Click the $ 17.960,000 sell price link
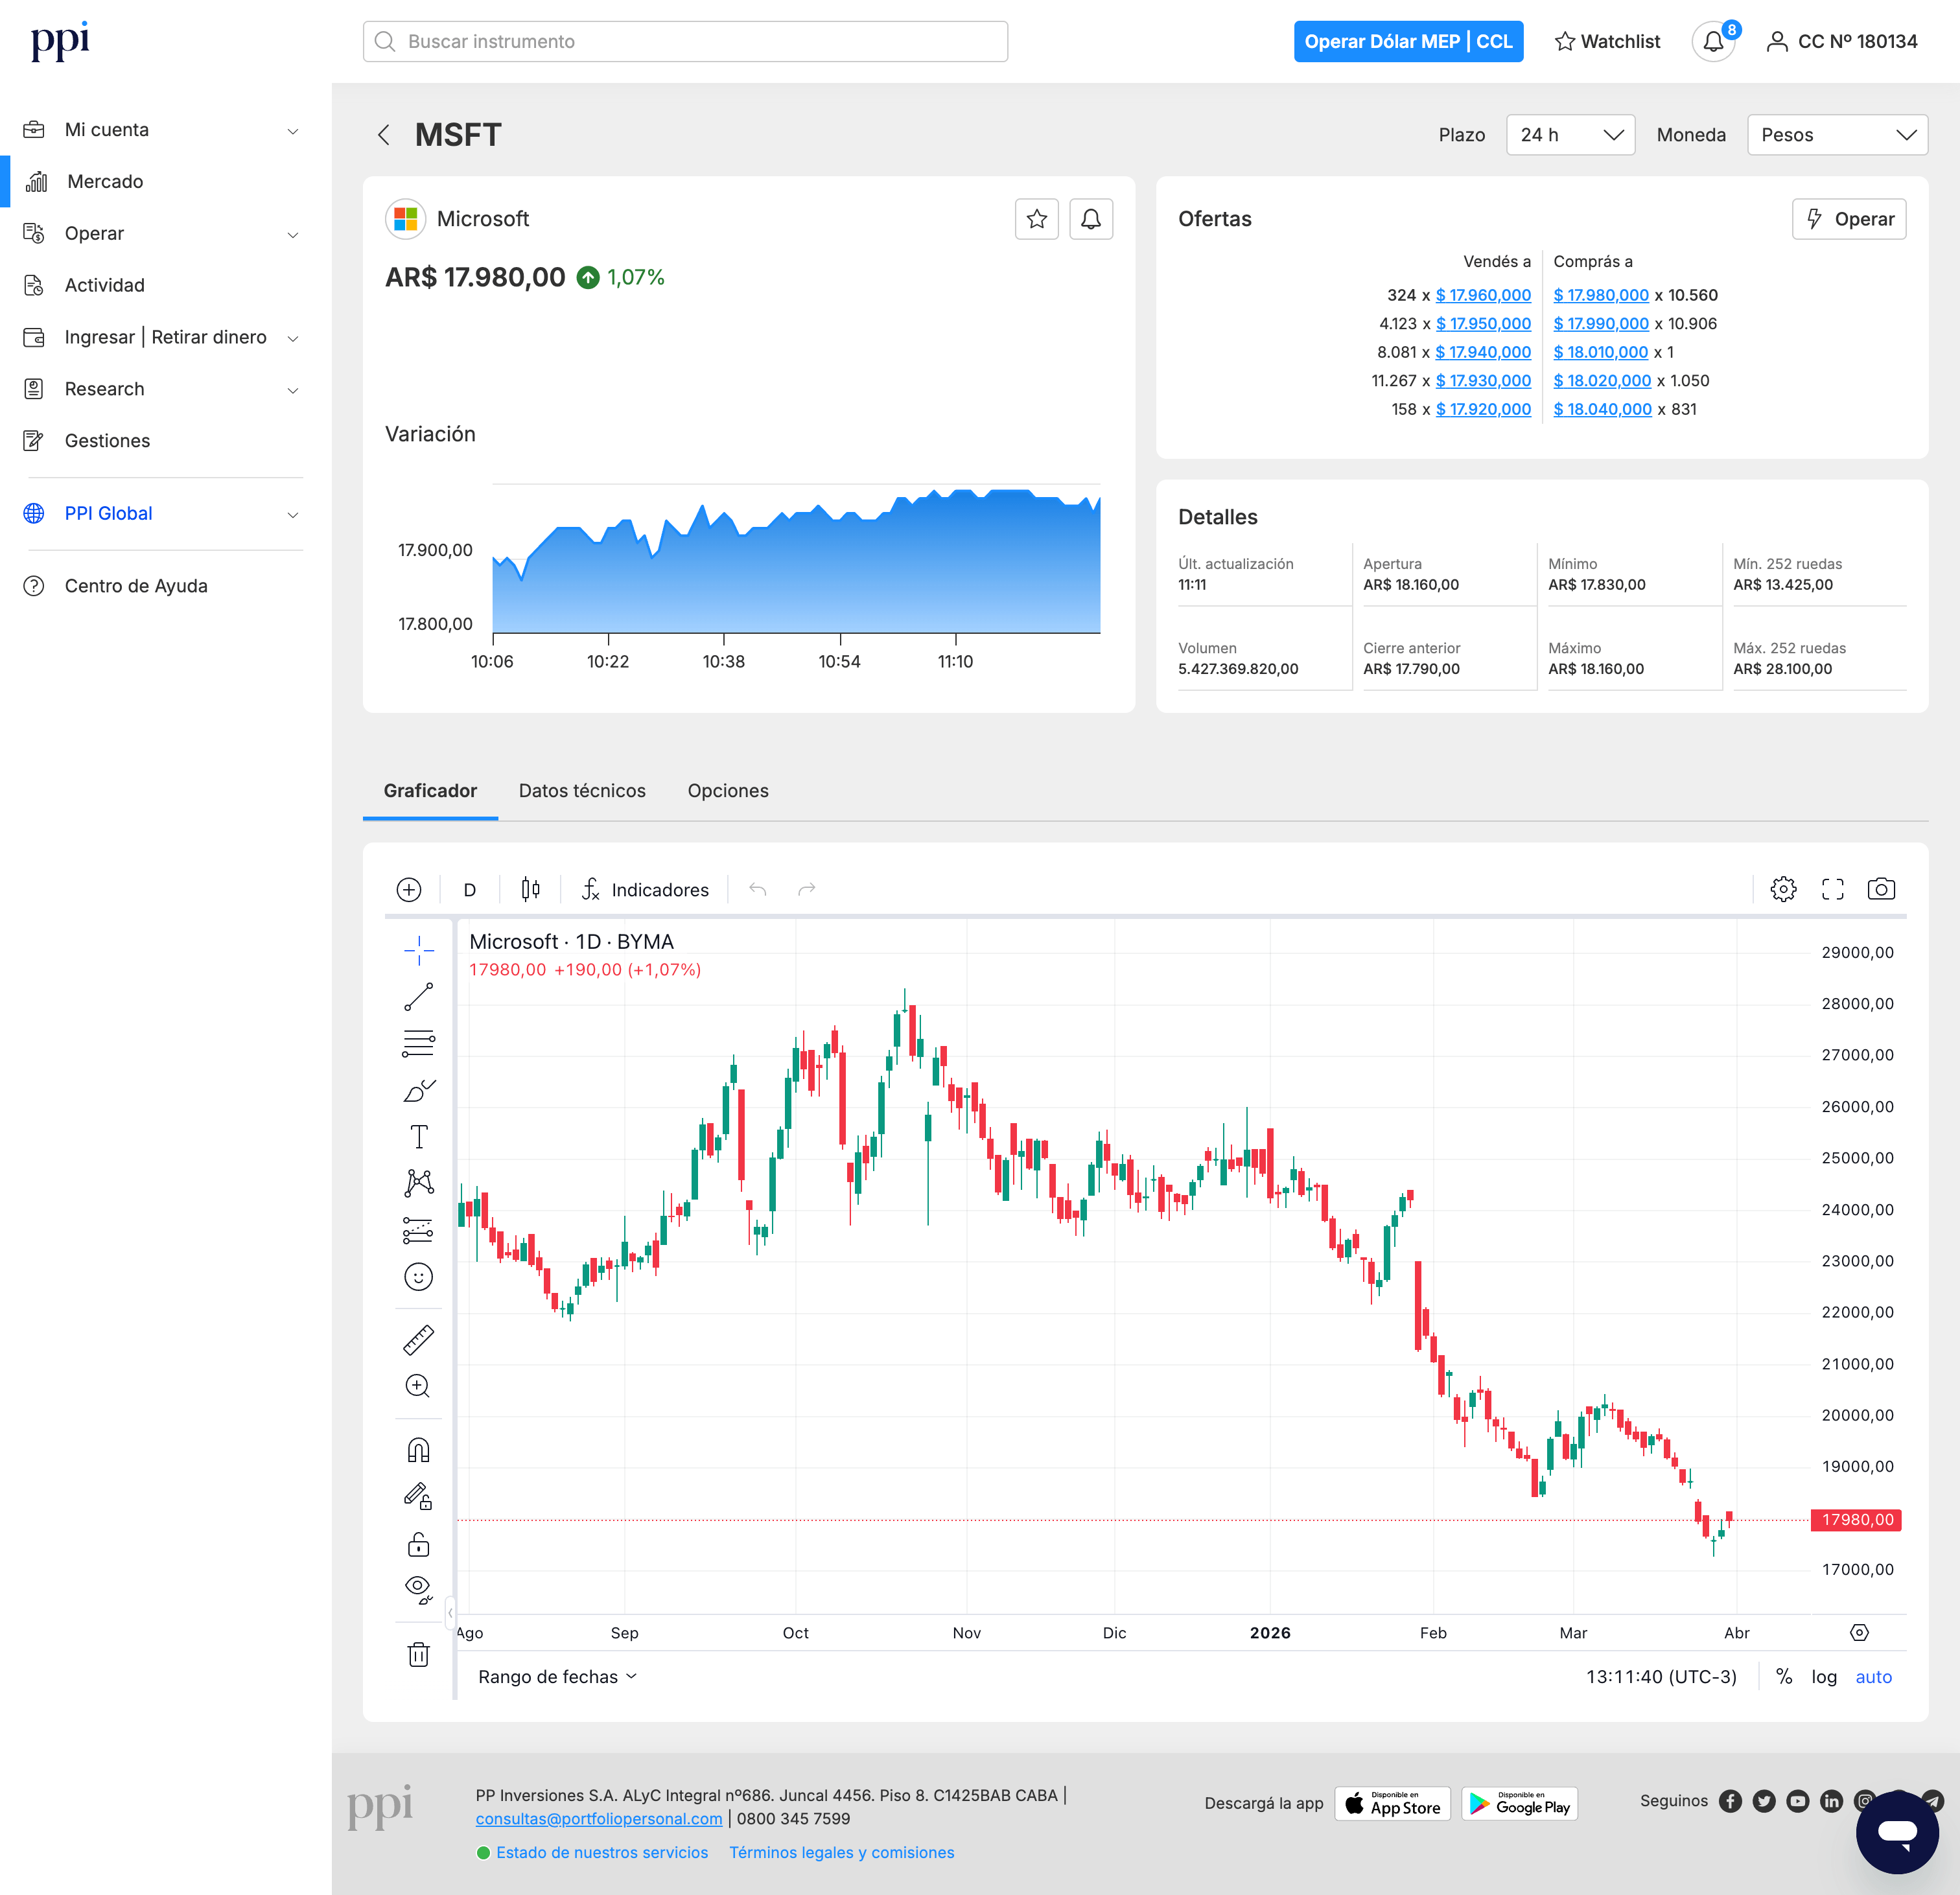The image size is (1960, 1895). [x=1483, y=295]
